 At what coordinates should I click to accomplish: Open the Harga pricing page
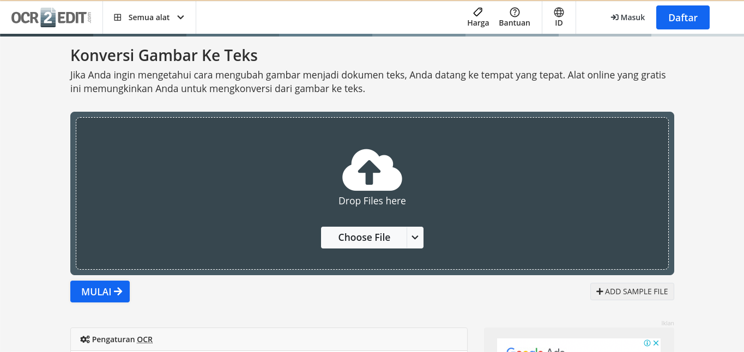tap(478, 17)
